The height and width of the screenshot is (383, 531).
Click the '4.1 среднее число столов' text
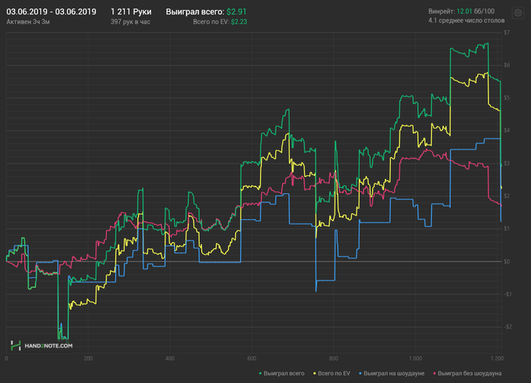[467, 20]
